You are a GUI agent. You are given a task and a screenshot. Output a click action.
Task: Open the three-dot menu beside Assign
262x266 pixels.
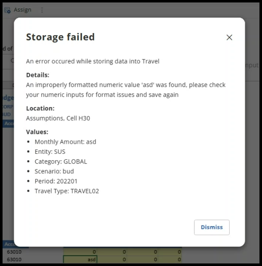coord(42,10)
